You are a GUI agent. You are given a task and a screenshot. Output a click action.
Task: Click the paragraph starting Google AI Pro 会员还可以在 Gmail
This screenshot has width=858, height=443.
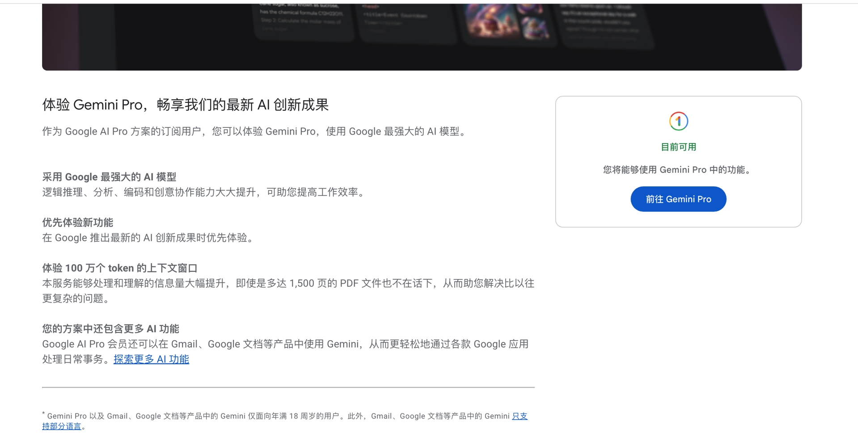[x=285, y=352]
